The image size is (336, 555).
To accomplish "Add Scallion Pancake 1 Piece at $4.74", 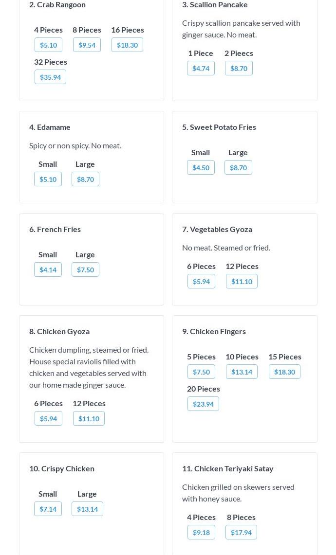I will coord(201,68).
